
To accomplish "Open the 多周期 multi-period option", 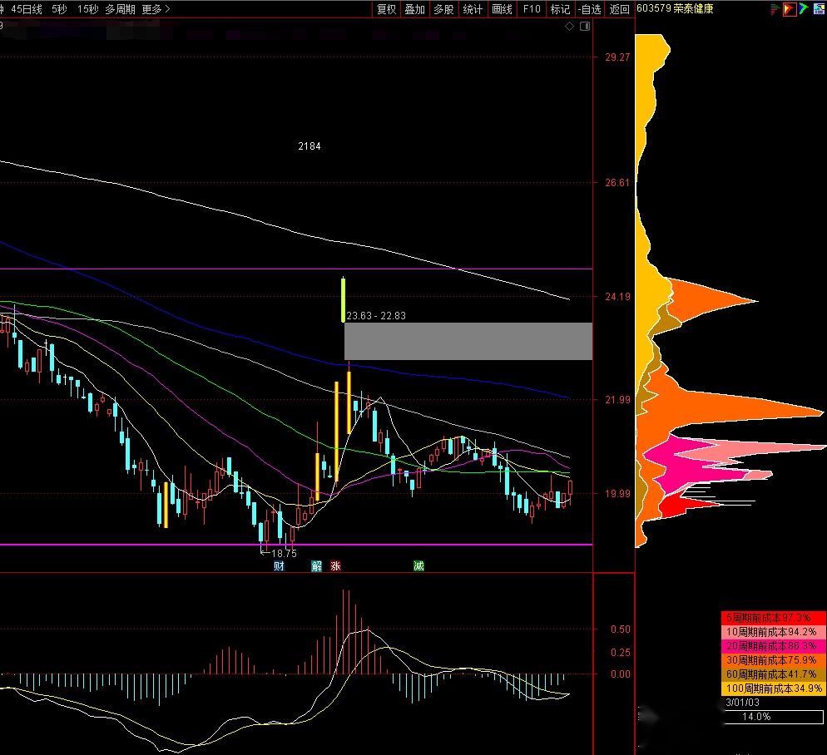I will pyautogui.click(x=120, y=9).
